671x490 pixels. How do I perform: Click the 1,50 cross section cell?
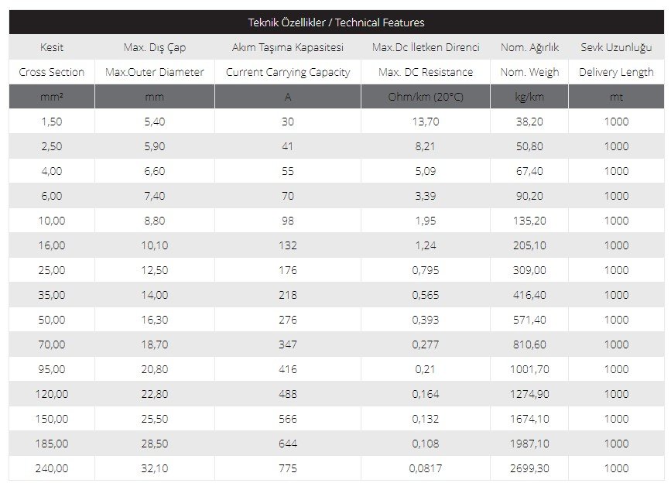click(51, 122)
